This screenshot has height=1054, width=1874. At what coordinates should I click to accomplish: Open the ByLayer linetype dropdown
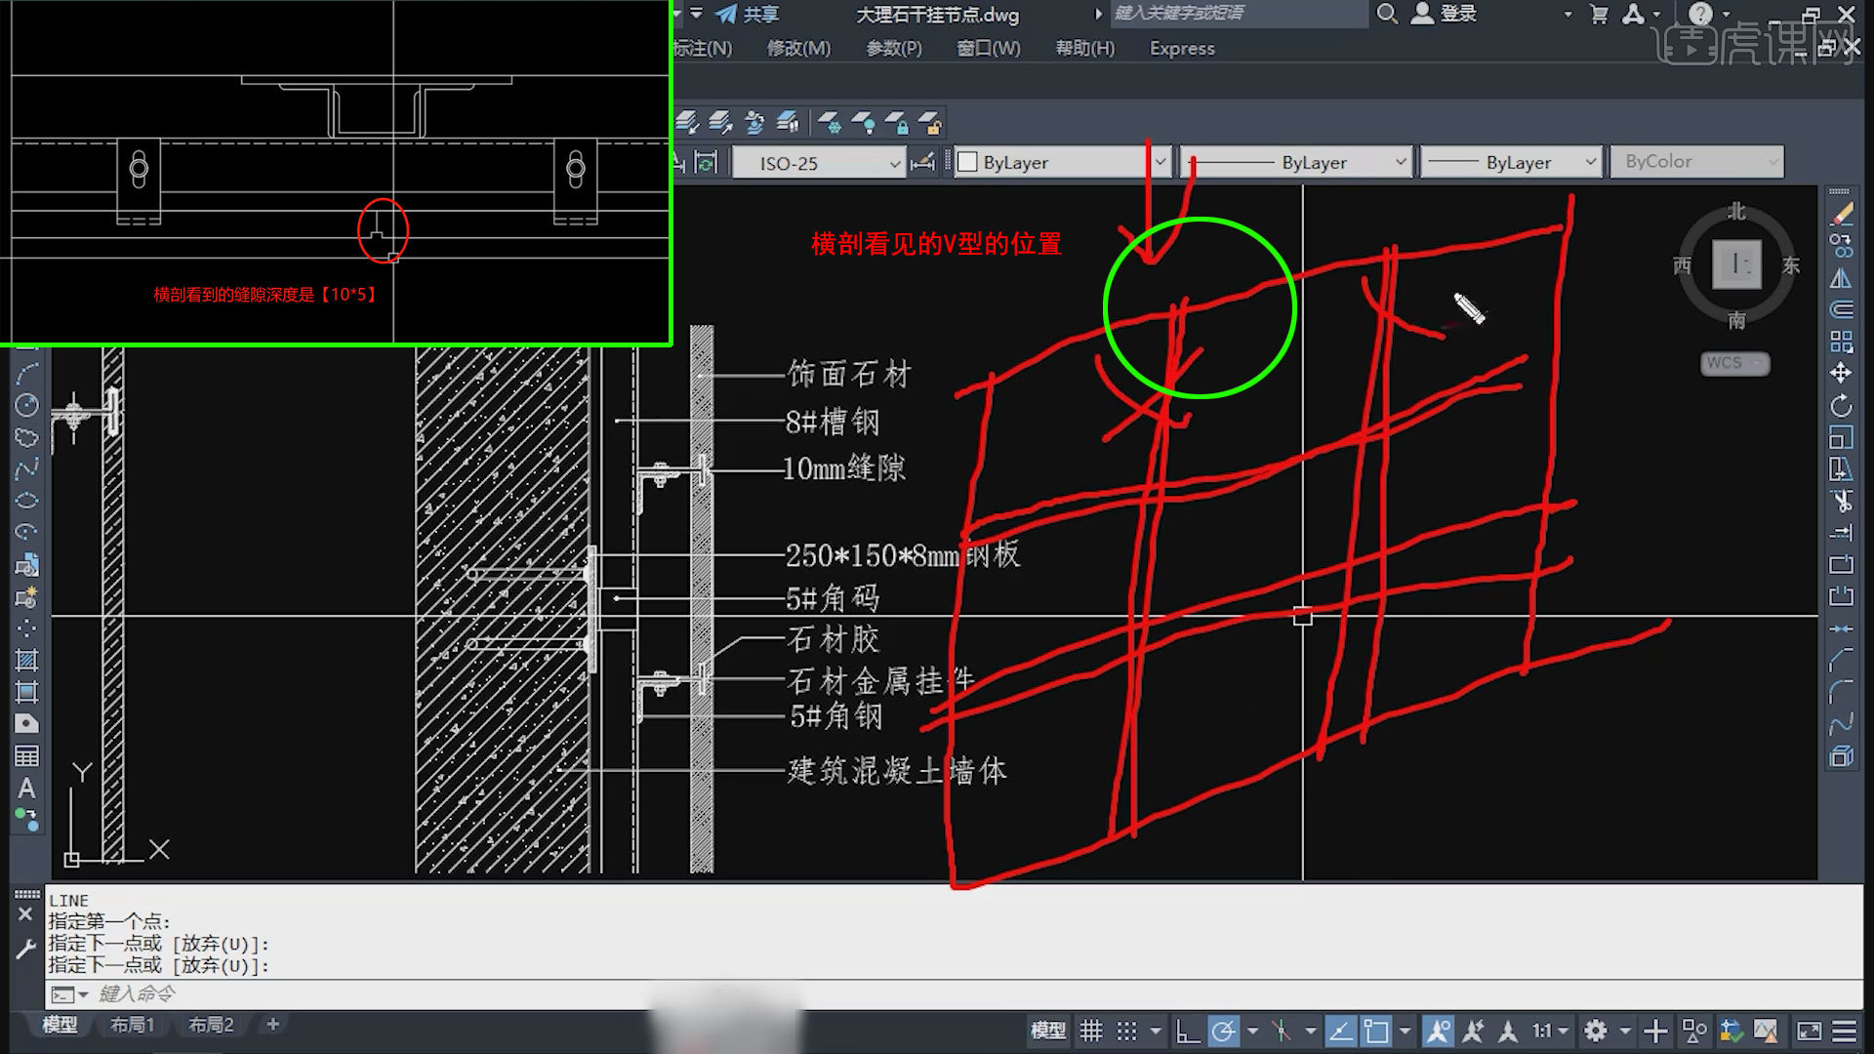coord(1295,162)
